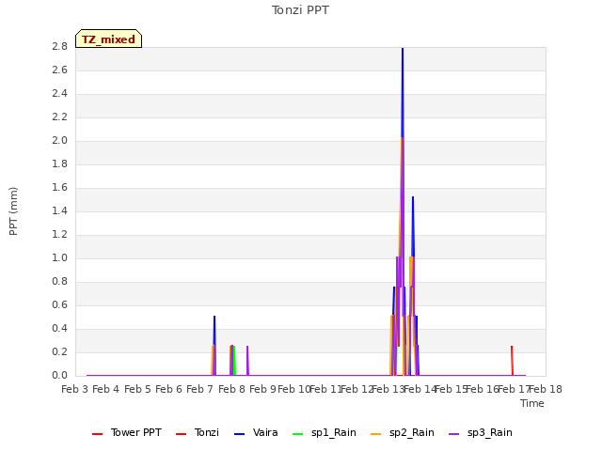The width and height of the screenshot is (602, 451).
Task: Toggle the Vaira legend entry
Action: [x=256, y=432]
